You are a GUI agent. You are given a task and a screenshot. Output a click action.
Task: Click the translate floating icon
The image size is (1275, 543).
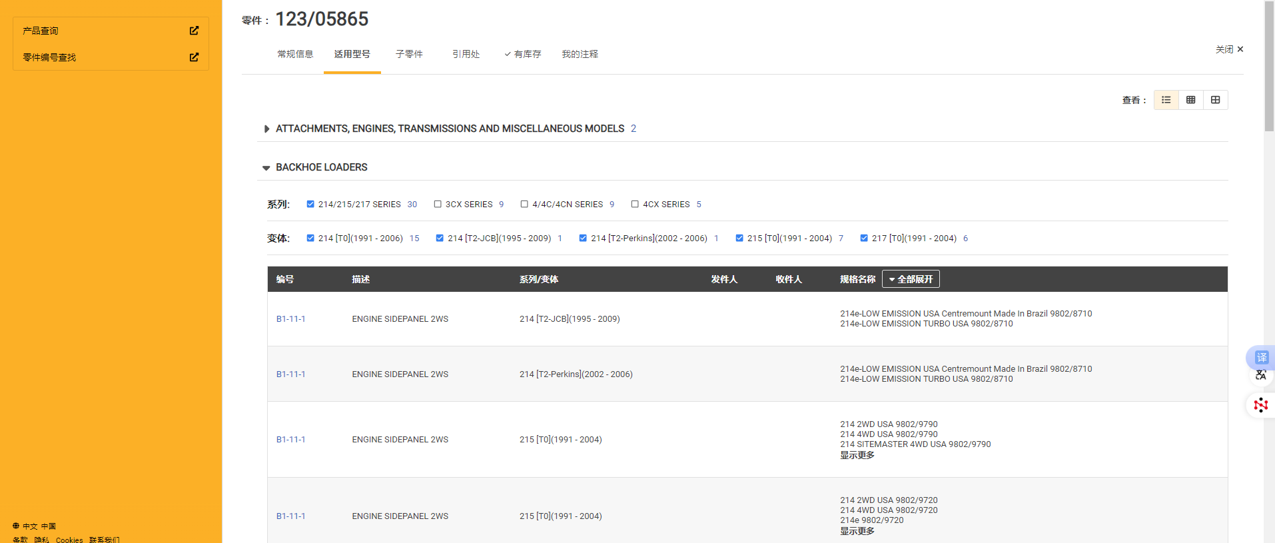click(x=1260, y=358)
